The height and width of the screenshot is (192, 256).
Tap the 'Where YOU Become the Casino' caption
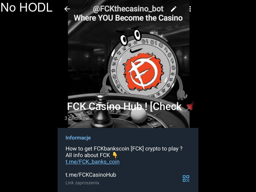pyautogui.click(x=128, y=18)
